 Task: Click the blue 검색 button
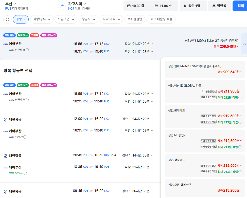[x=240, y=6]
